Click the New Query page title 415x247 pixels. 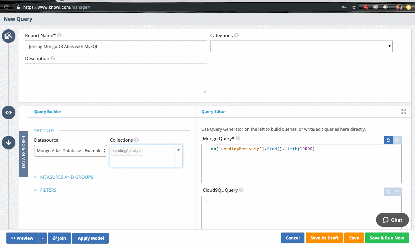pos(18,19)
